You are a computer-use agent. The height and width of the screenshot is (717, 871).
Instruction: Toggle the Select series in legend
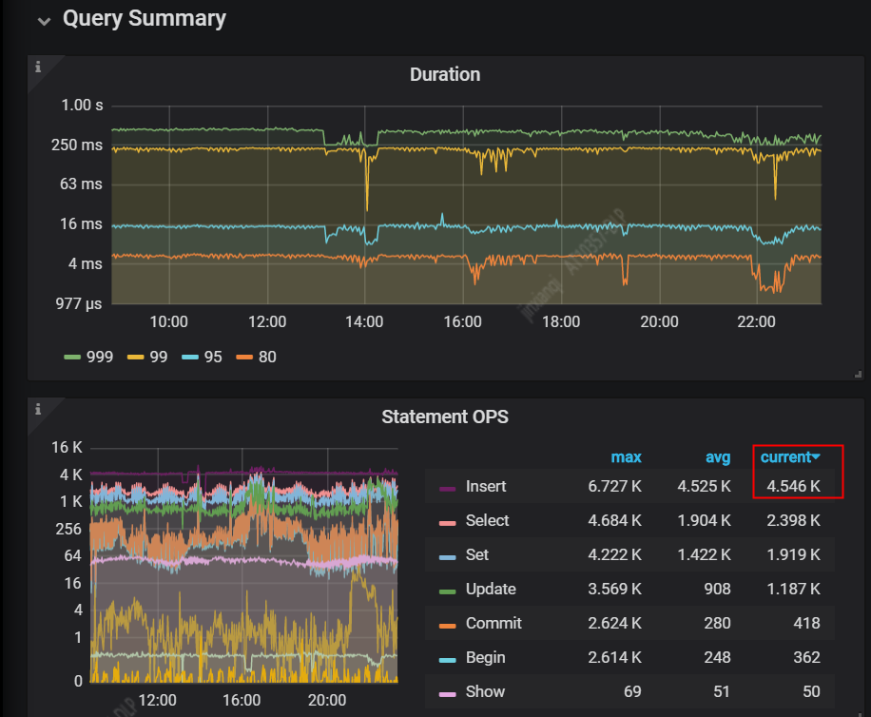pyautogui.click(x=487, y=520)
